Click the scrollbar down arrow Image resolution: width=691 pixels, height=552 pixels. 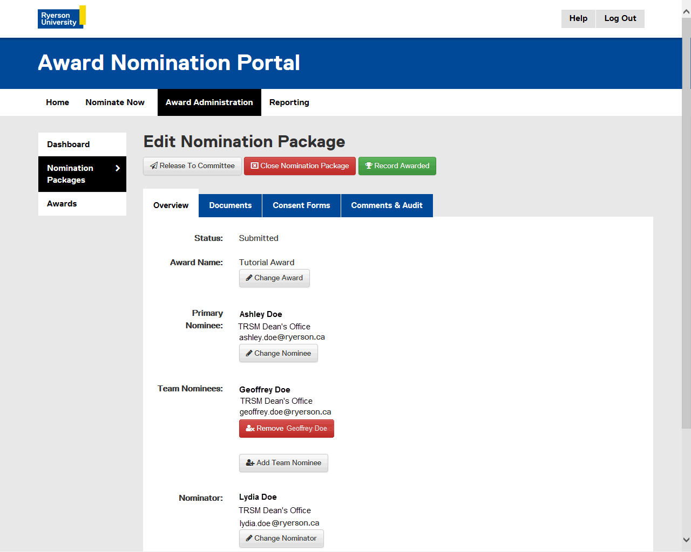click(x=686, y=540)
